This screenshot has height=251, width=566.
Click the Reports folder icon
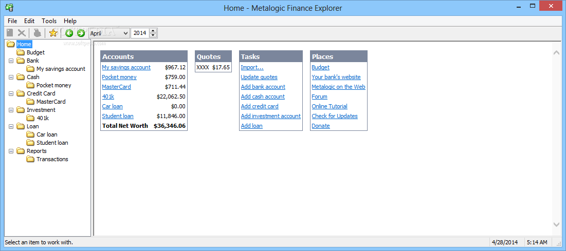[21, 151]
